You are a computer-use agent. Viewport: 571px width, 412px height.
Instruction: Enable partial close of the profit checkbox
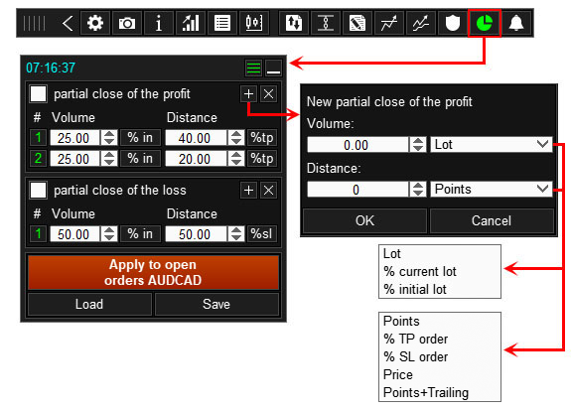pos(39,94)
